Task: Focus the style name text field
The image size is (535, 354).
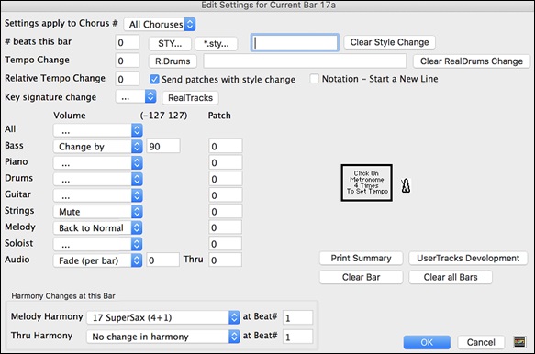Action: 295,42
